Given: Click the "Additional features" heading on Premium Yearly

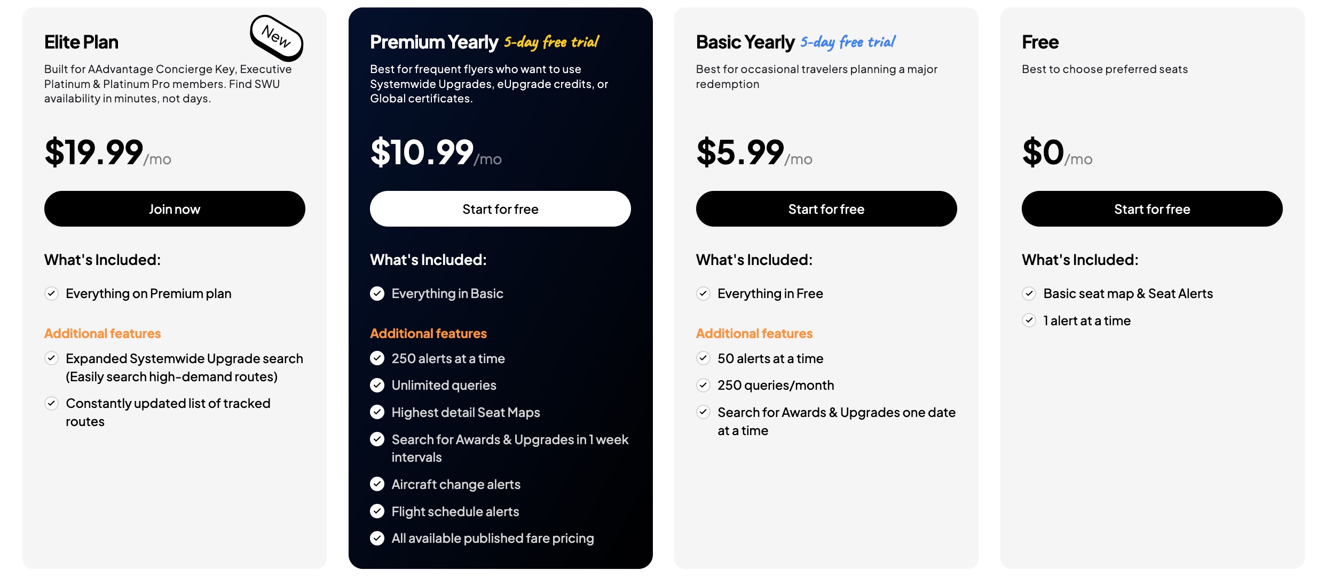Looking at the screenshot, I should click(428, 333).
